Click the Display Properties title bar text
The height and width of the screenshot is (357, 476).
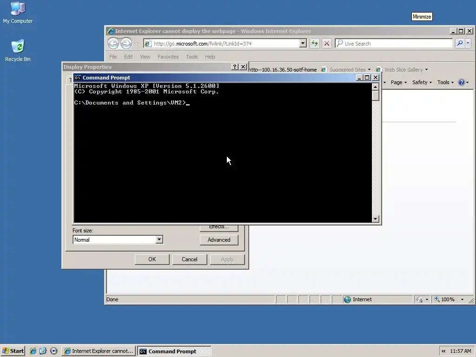87,67
